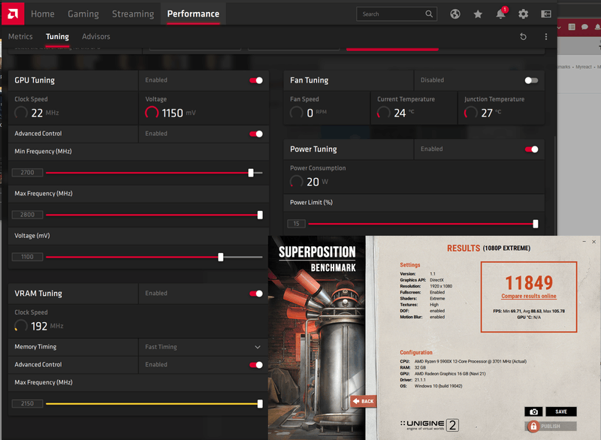Click the Power Limit 15 value box
The width and height of the screenshot is (601, 440).
point(296,224)
